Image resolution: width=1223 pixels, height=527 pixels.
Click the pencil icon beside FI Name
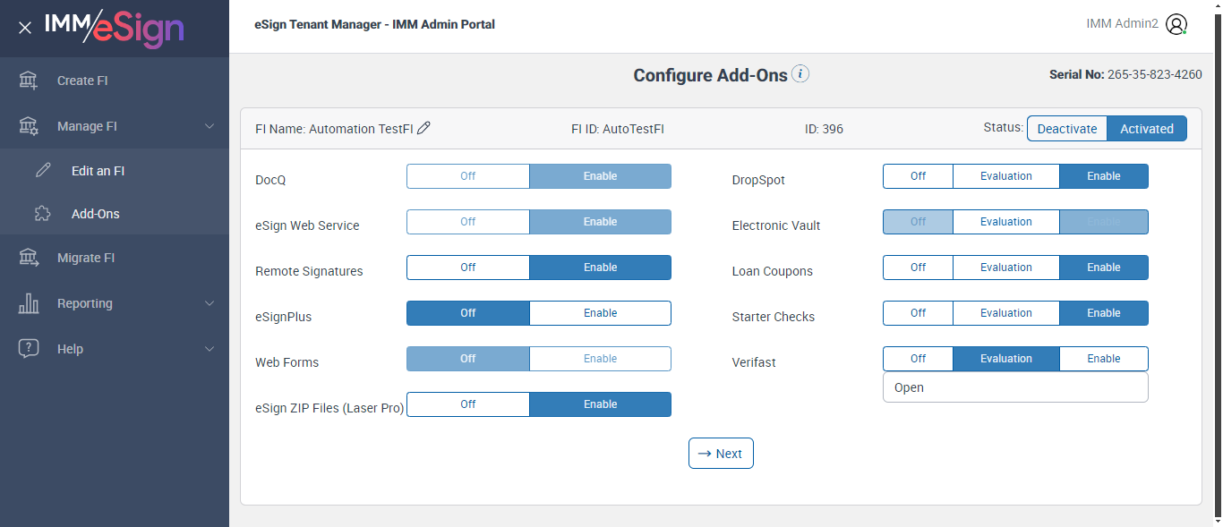click(x=424, y=128)
